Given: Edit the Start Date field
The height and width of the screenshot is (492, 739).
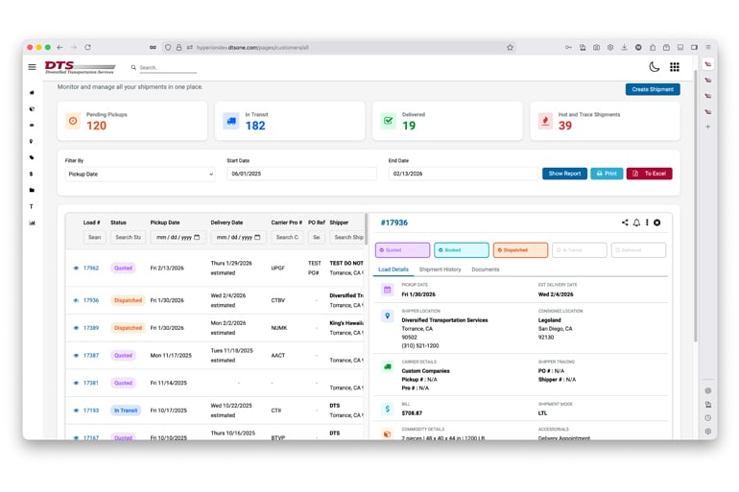Looking at the screenshot, I should [301, 174].
